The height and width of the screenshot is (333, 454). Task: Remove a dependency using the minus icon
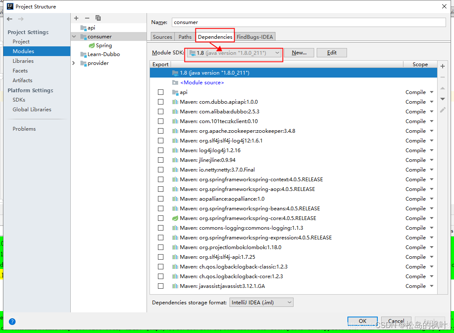click(442, 77)
